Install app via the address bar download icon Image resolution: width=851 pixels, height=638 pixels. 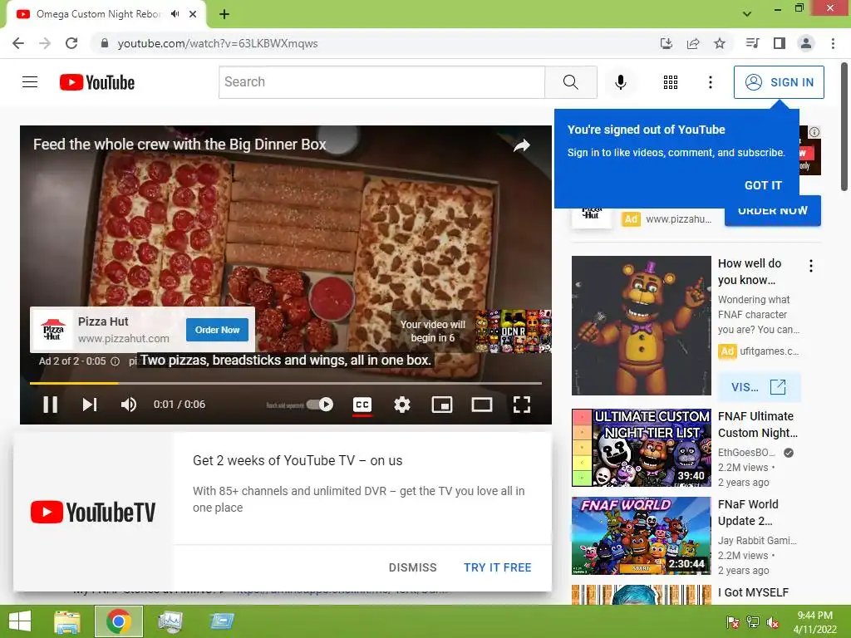666,43
